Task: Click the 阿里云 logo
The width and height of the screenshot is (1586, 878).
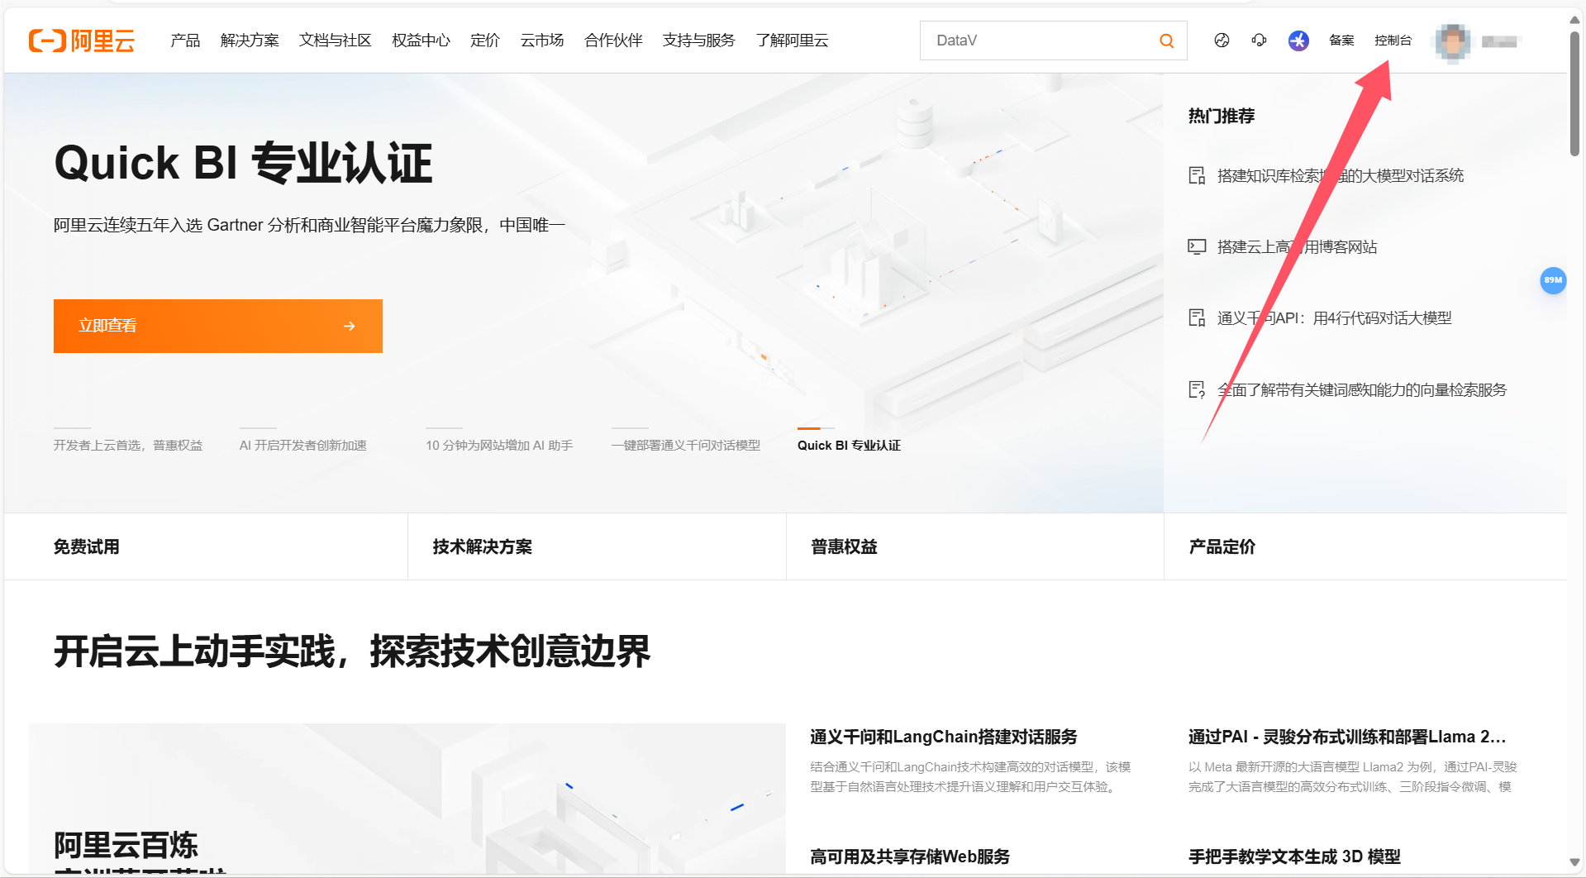Action: [x=82, y=41]
